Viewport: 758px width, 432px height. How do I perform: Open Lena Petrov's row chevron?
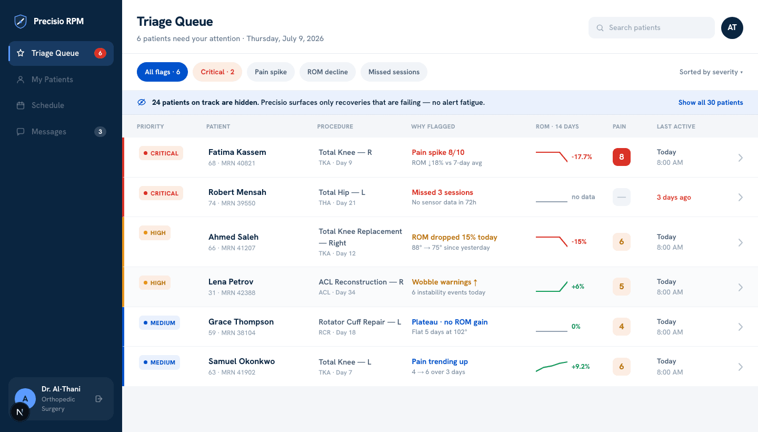click(740, 287)
